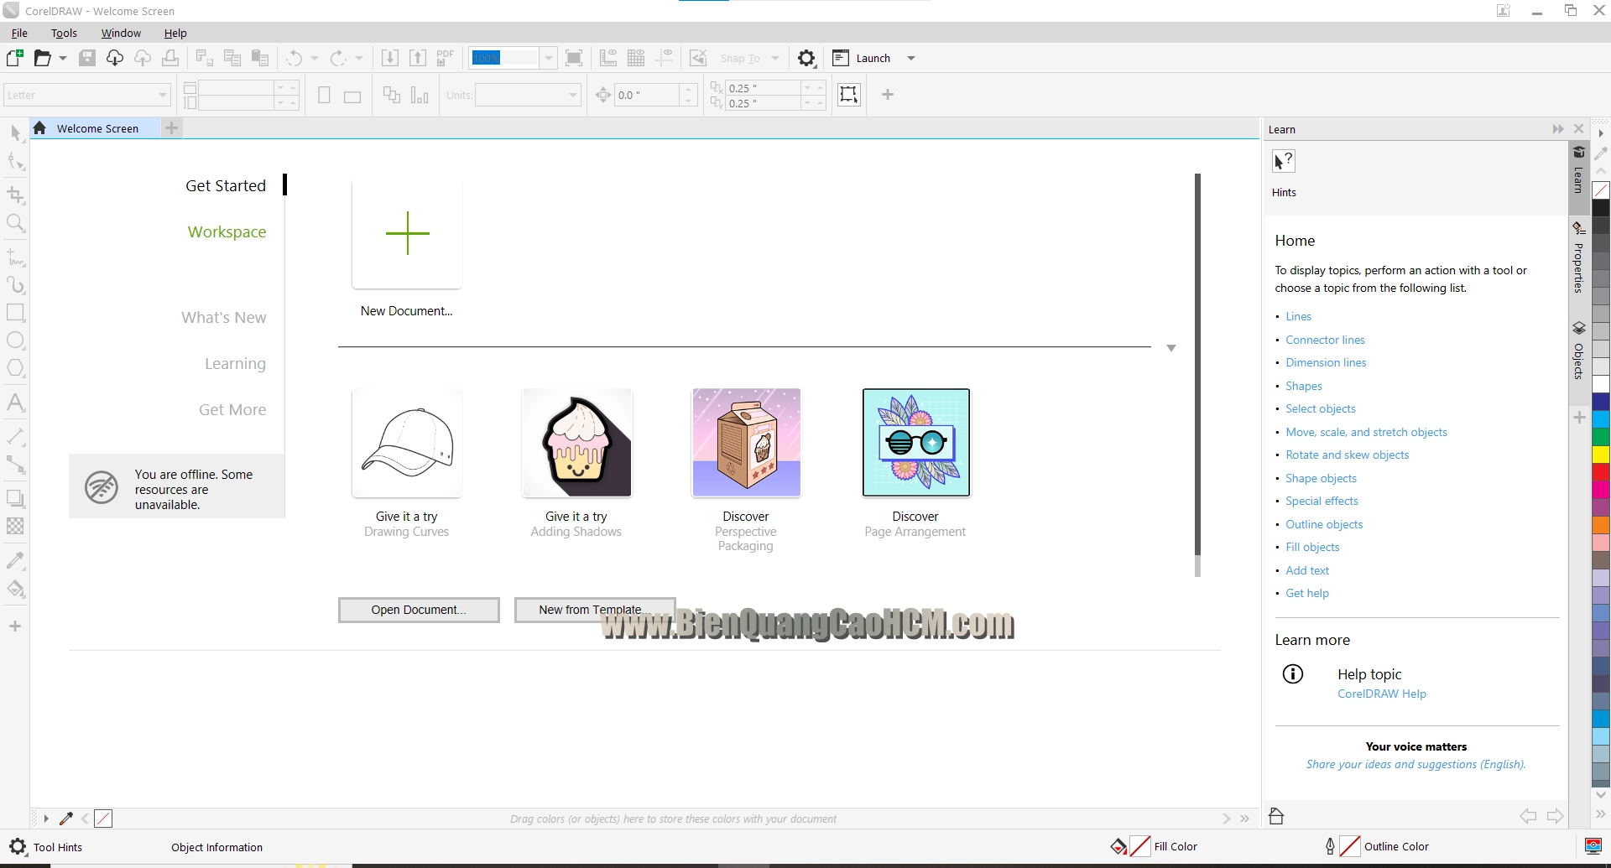Open the Connector lines topic link
This screenshot has height=868, width=1611.
(x=1325, y=340)
